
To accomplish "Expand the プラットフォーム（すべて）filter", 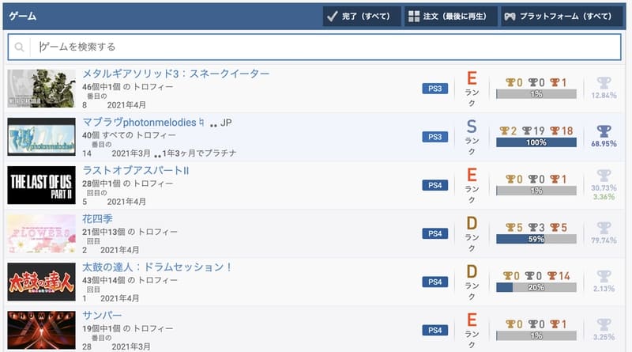I will 558,16.
